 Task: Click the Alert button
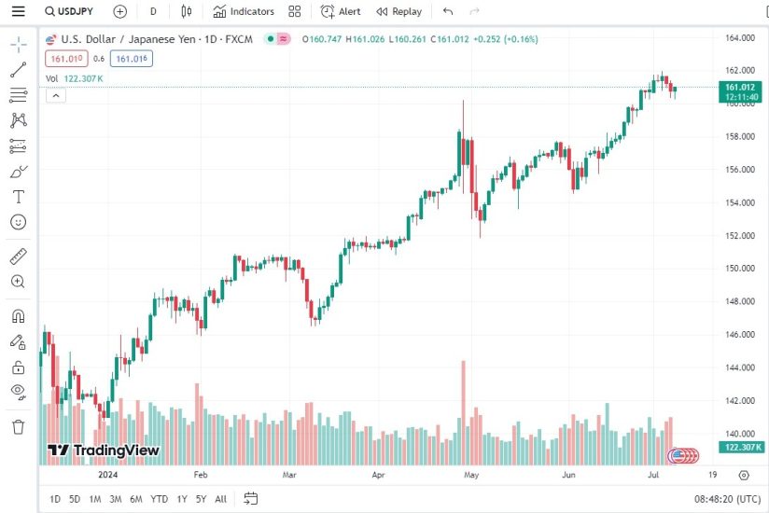coord(341,11)
